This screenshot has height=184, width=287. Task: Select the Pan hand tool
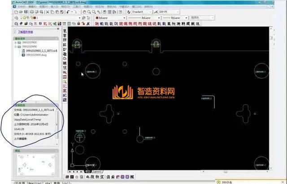pos(84,12)
